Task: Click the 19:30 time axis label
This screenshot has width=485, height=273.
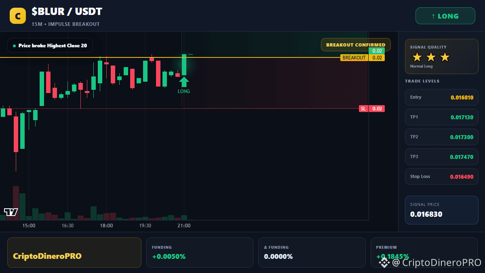Action: coord(145,226)
